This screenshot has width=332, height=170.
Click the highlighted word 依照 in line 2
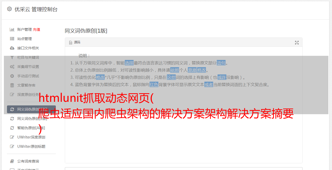point(175,70)
